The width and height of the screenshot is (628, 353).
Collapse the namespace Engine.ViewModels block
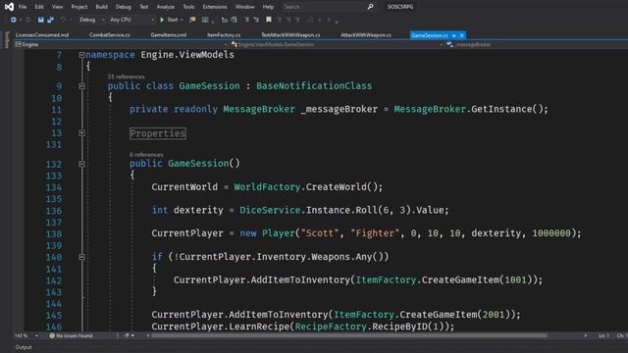81,55
